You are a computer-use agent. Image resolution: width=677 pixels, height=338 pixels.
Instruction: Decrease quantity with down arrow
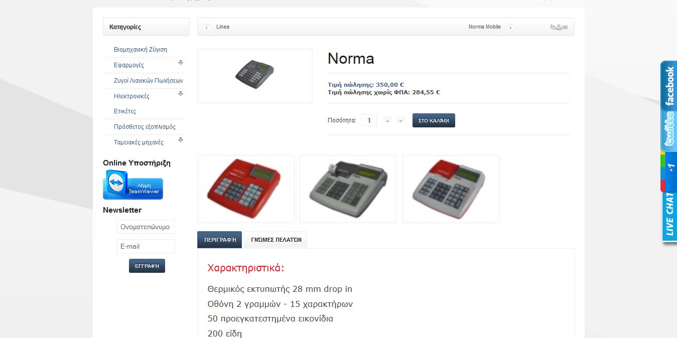click(x=400, y=120)
